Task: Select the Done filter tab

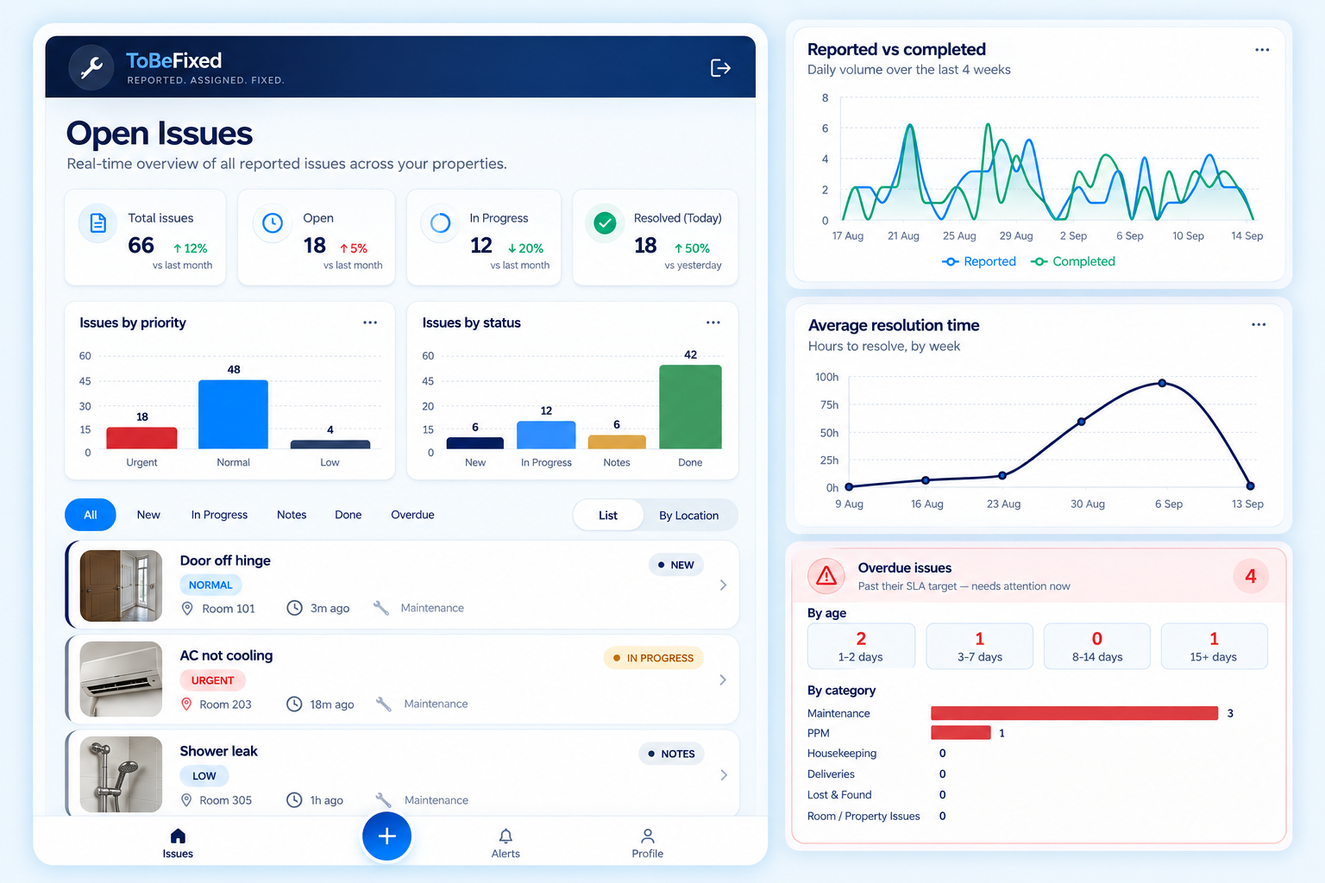Action: [x=349, y=515]
